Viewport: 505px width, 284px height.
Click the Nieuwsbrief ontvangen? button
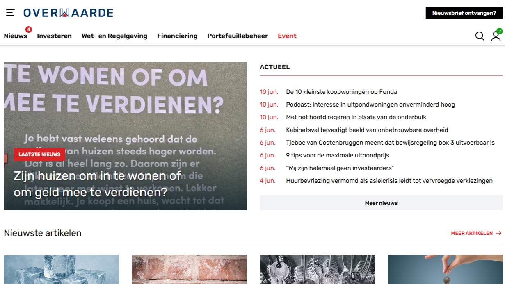(x=463, y=13)
